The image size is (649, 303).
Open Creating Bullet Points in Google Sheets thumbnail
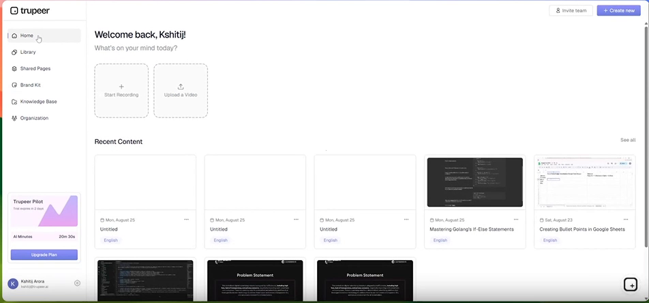[x=585, y=182]
